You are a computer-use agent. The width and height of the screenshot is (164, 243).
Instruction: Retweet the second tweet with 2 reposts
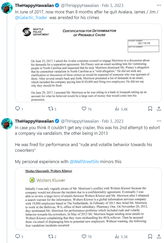tap(50, 236)
